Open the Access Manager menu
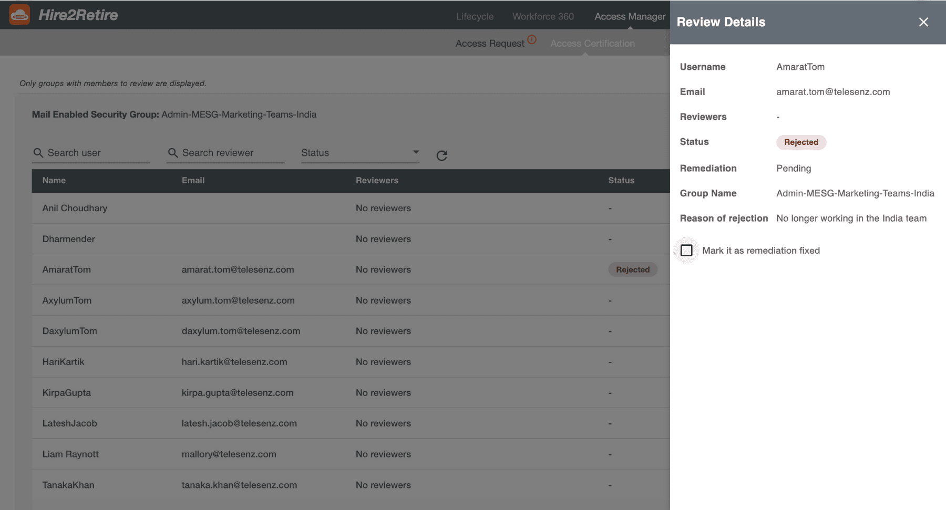946x510 pixels. coord(630,16)
